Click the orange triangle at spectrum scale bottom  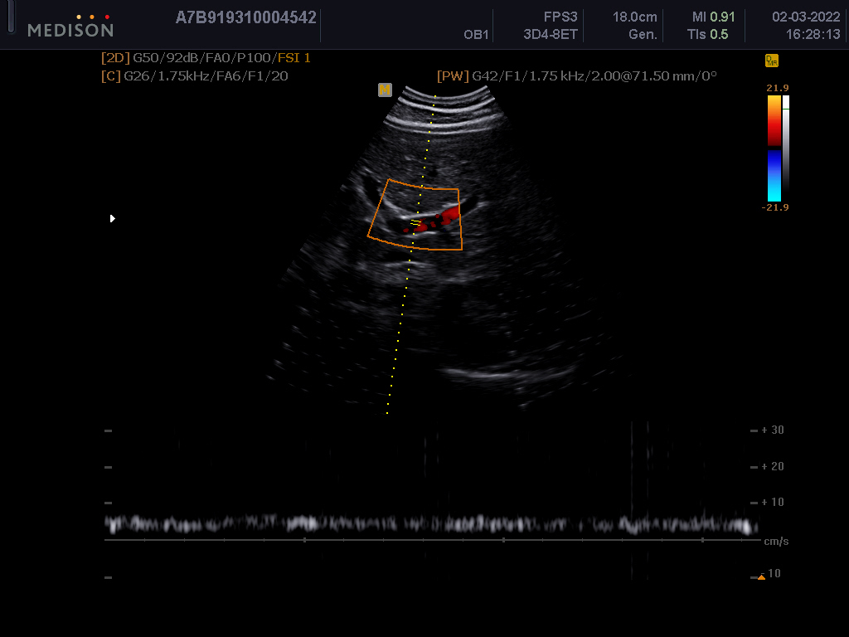(761, 576)
